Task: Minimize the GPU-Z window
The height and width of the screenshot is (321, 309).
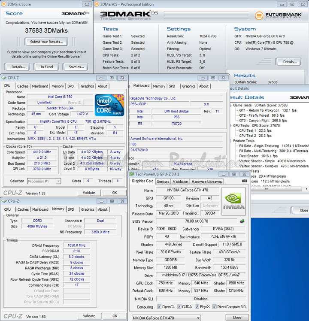Action: [x=224, y=174]
